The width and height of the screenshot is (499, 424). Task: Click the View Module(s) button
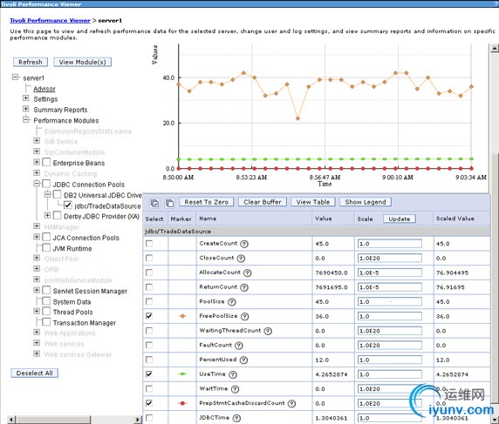[x=82, y=62]
